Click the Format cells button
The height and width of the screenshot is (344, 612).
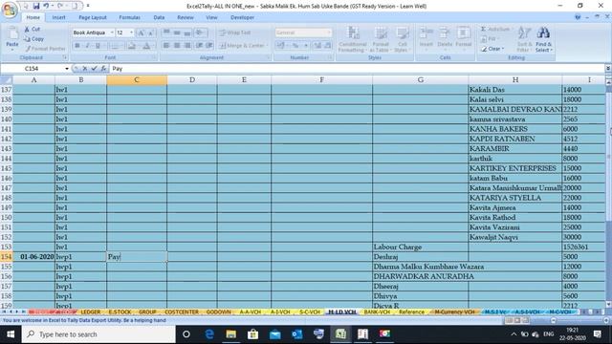(463, 39)
